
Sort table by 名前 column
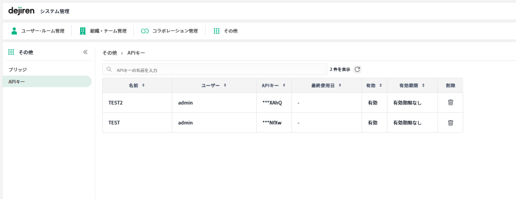click(x=137, y=85)
